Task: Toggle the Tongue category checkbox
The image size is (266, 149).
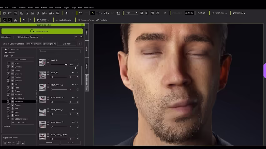Action: click(8, 105)
